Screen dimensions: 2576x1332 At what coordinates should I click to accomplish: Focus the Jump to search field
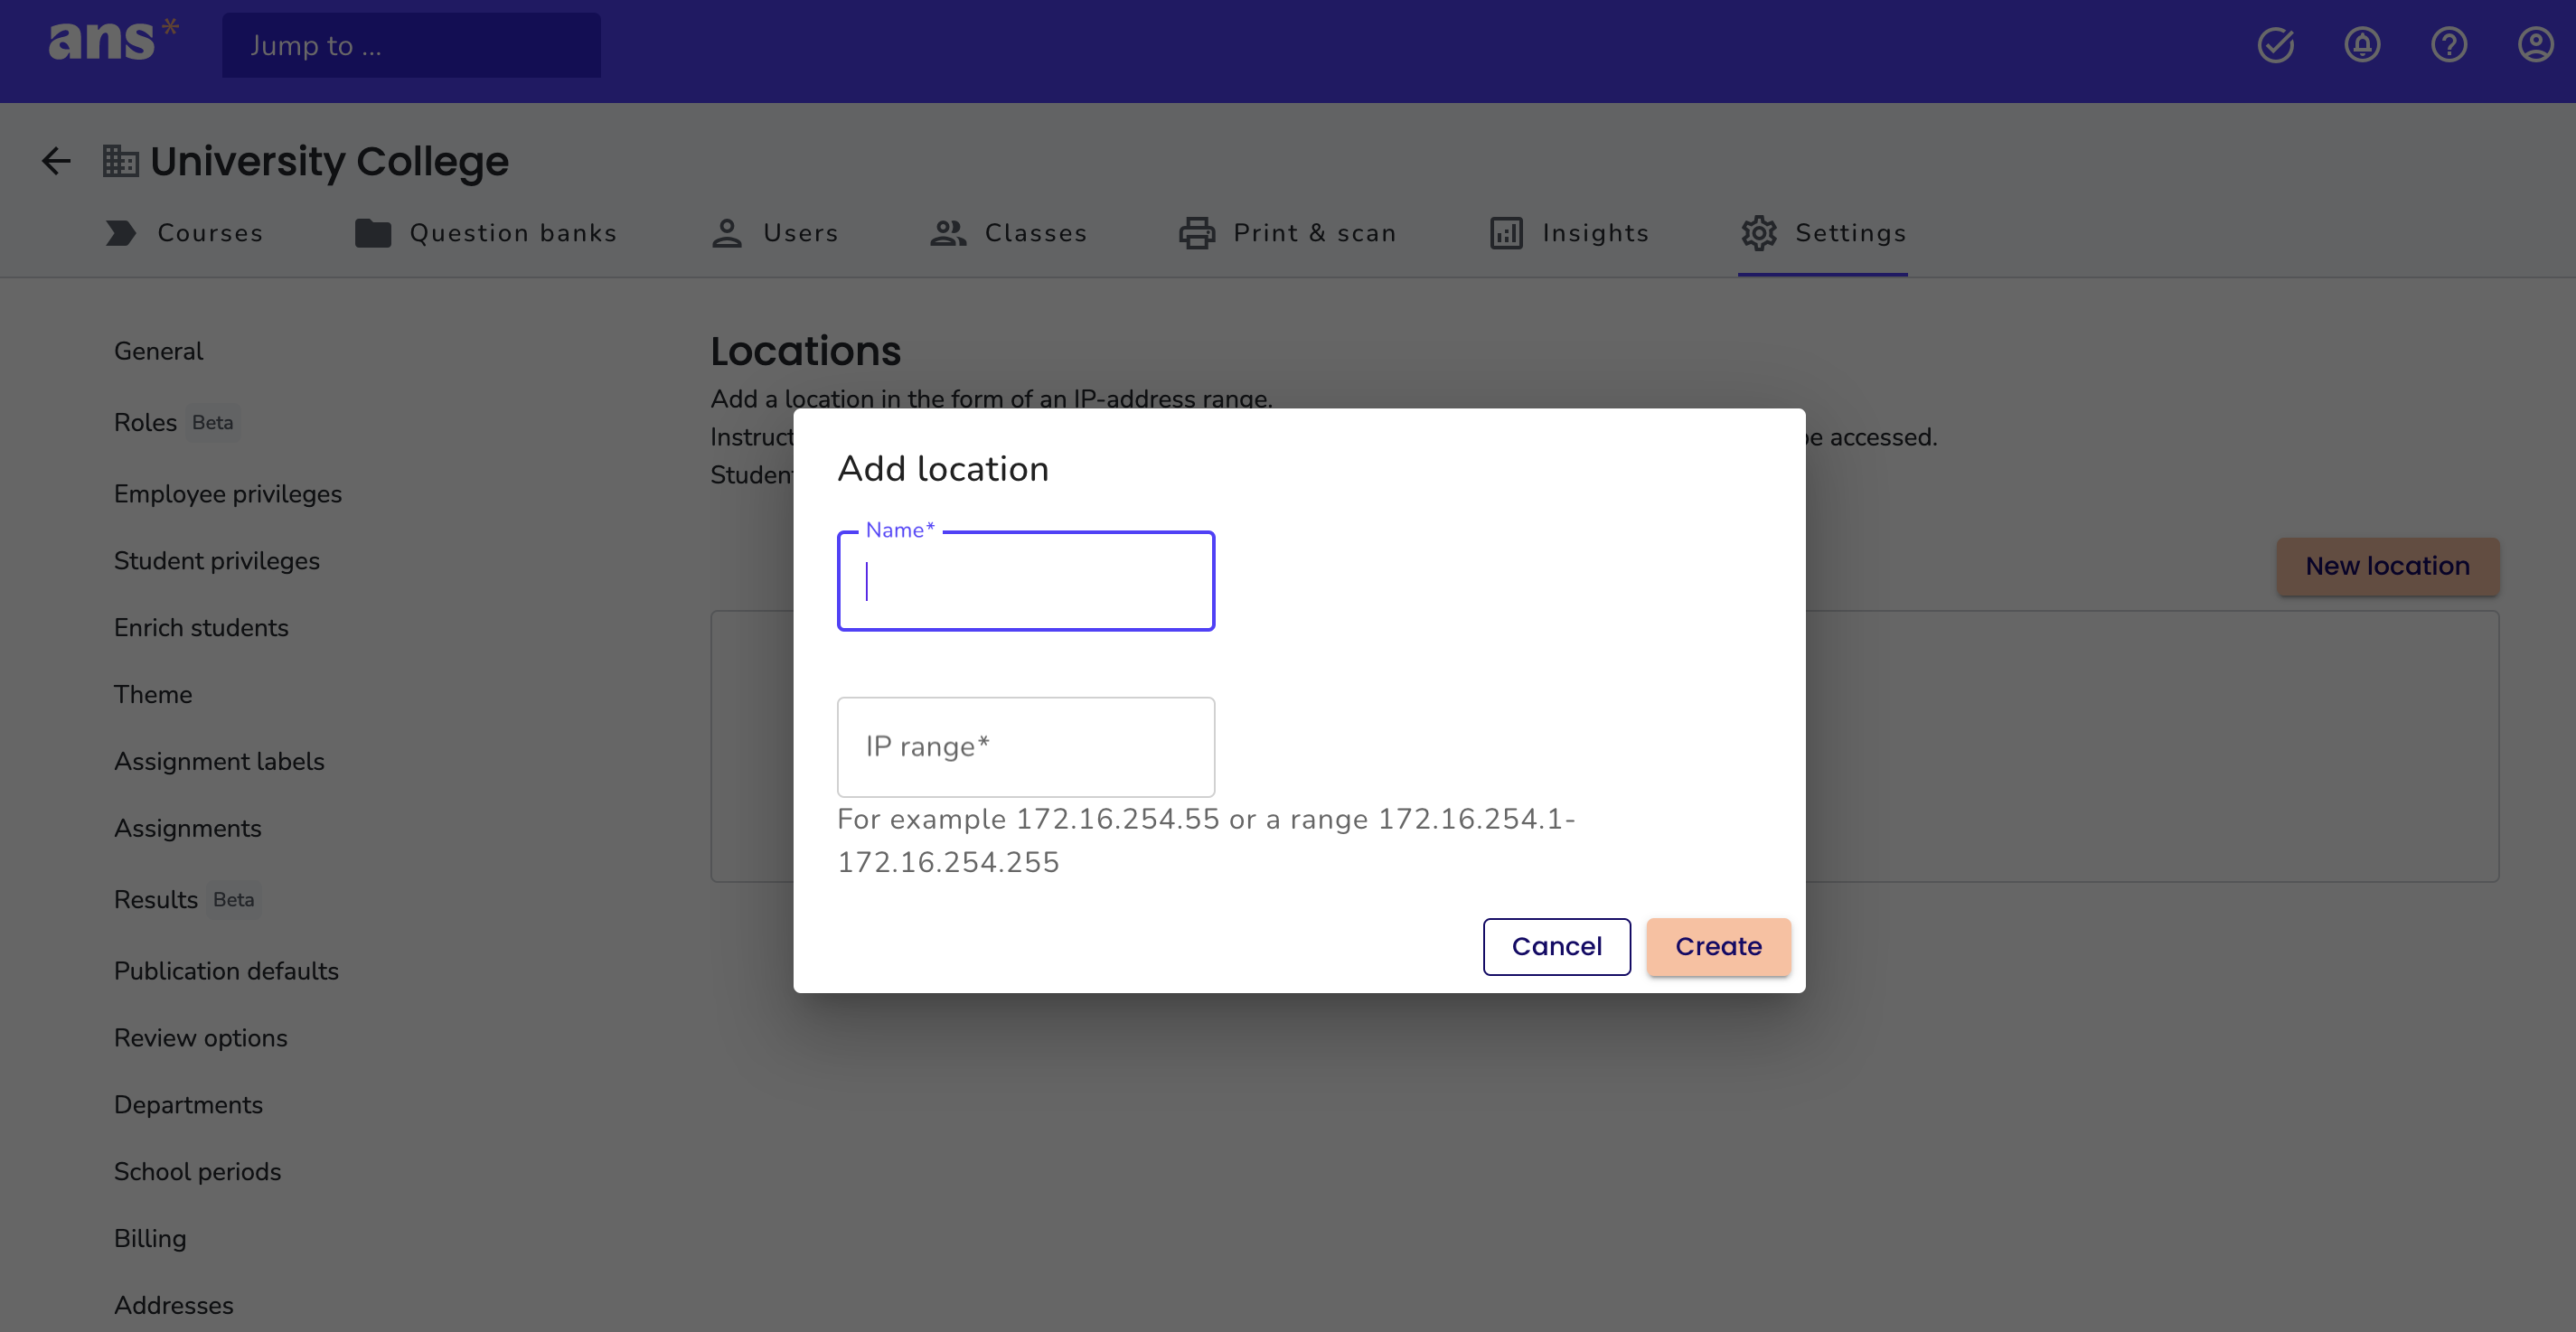(411, 45)
